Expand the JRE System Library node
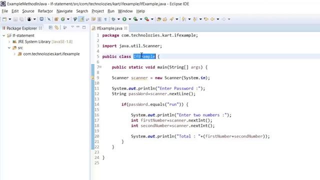Viewport: 320px width, 180px height. pos(9,41)
